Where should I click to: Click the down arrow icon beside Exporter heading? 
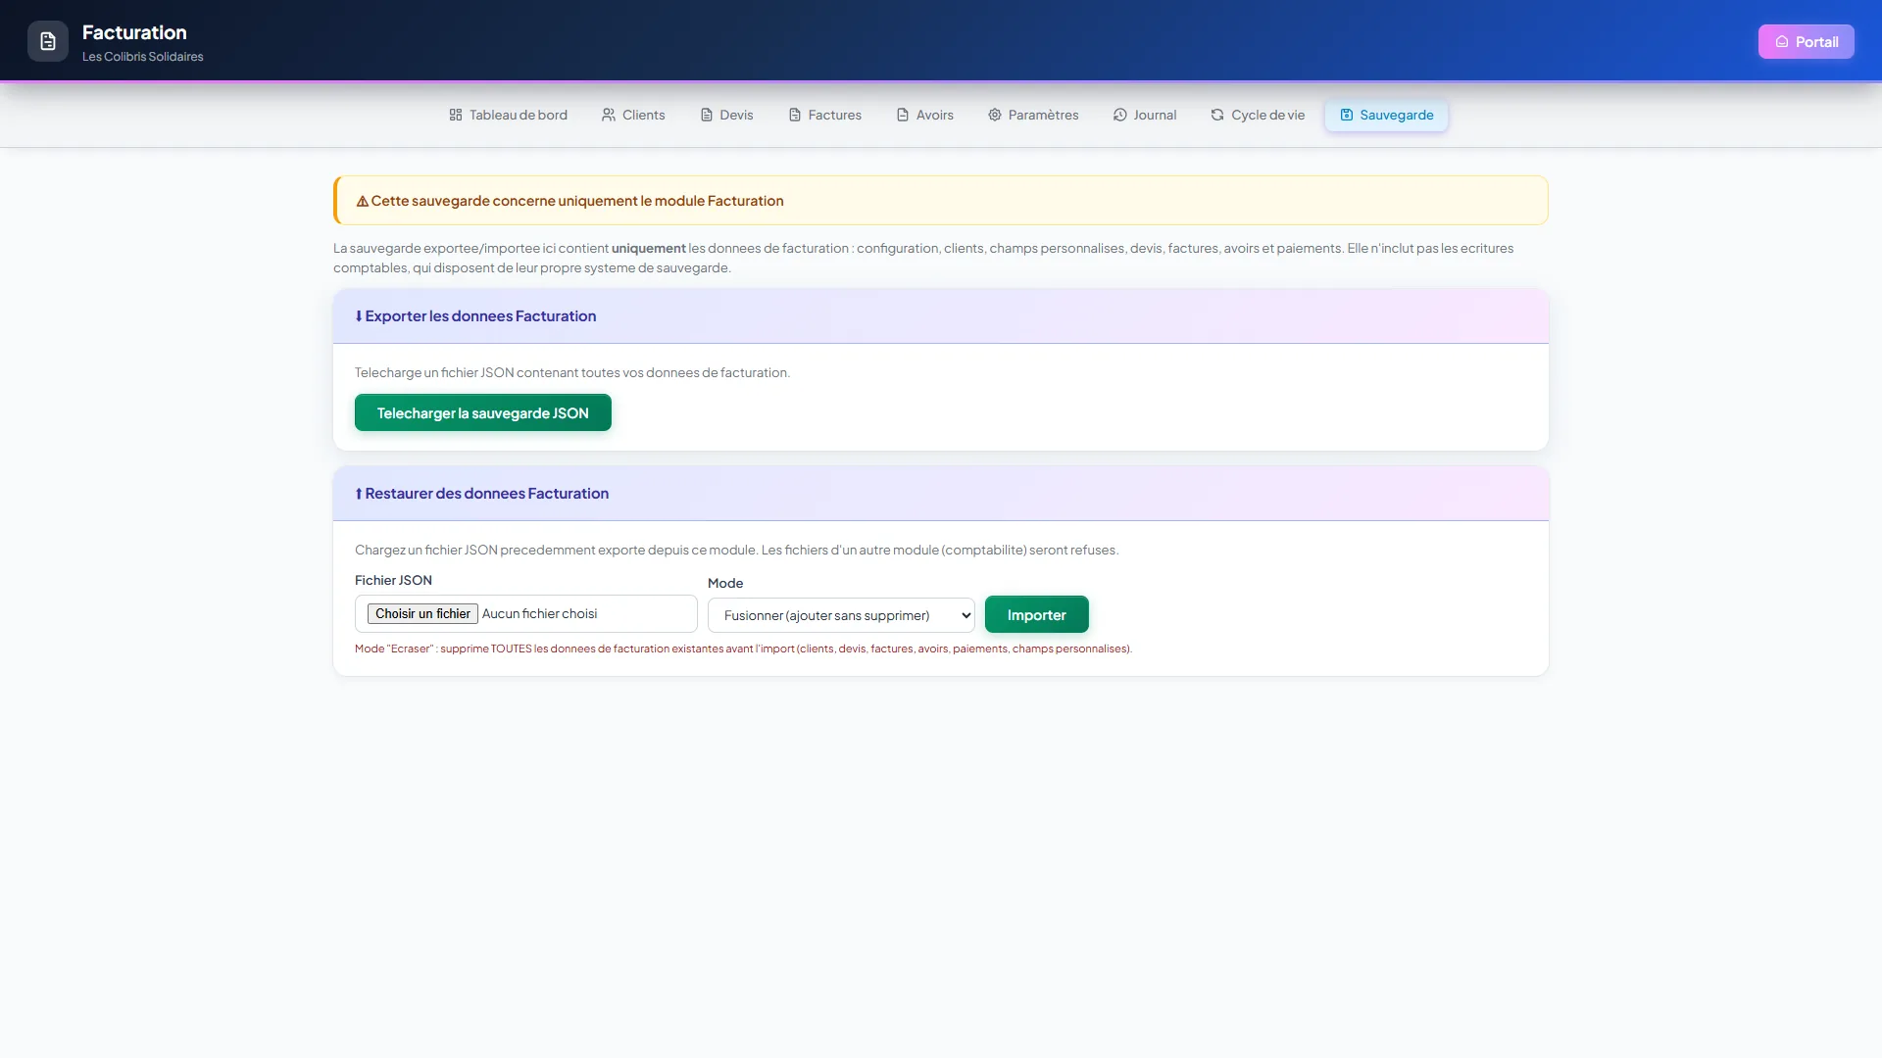359,316
